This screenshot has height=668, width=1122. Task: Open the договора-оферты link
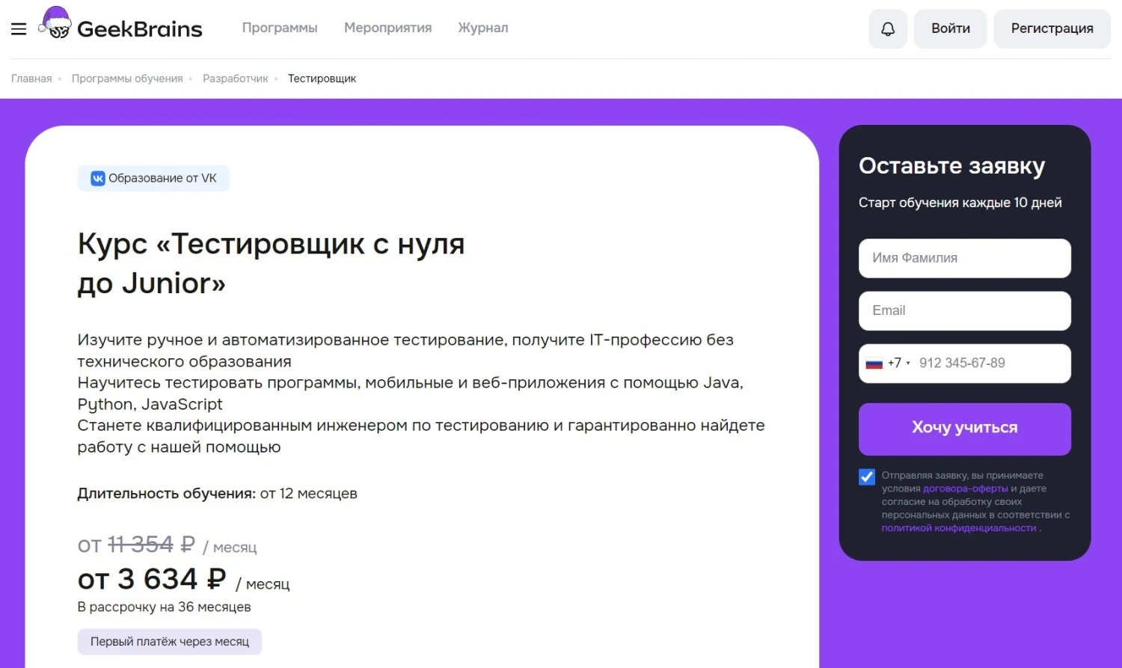(966, 488)
